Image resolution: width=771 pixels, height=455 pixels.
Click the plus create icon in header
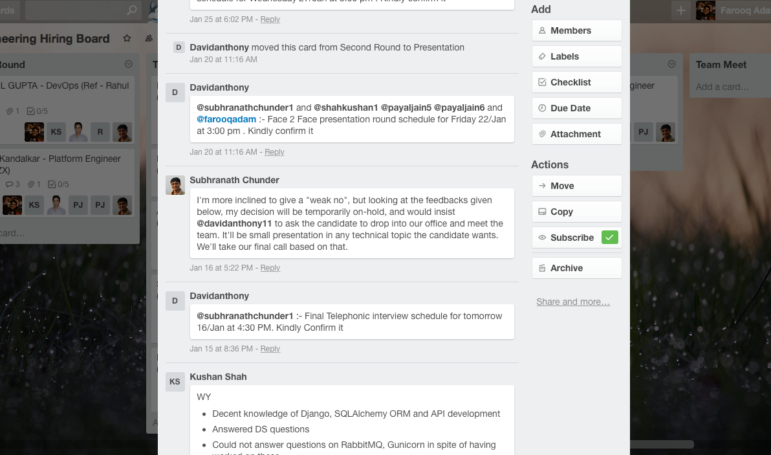tap(680, 10)
